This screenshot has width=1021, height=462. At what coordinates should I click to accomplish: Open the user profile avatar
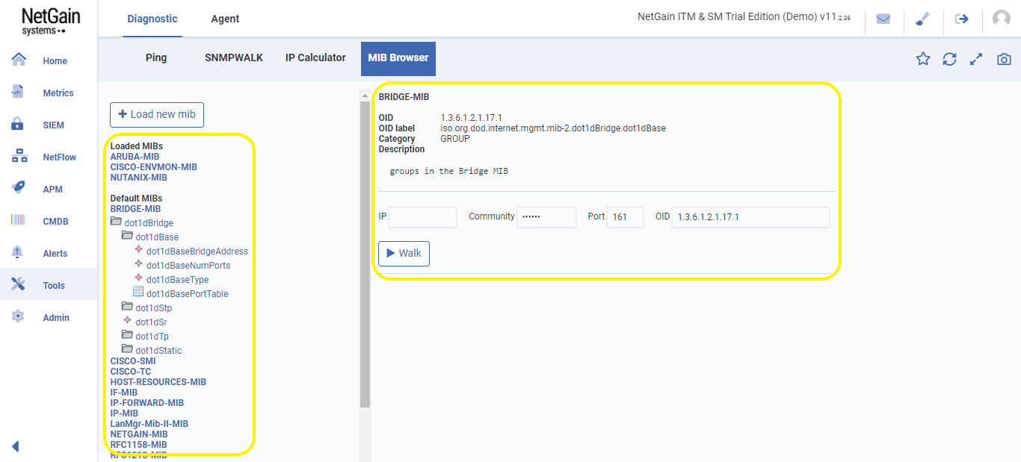1002,19
